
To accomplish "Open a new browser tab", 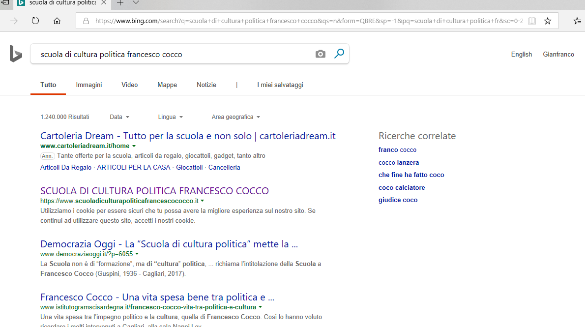I will [x=120, y=3].
